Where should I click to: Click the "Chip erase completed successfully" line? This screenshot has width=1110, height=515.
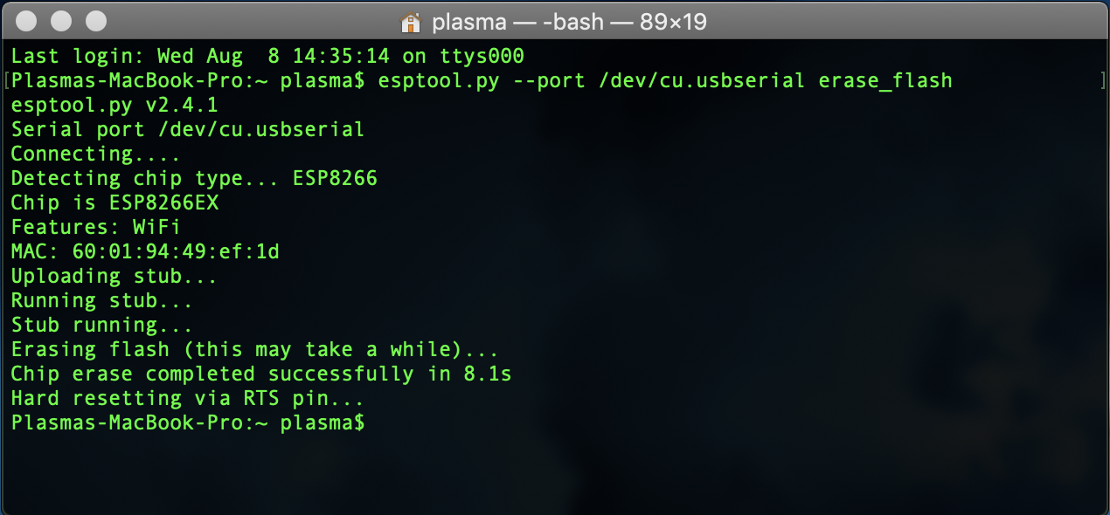[x=260, y=374]
